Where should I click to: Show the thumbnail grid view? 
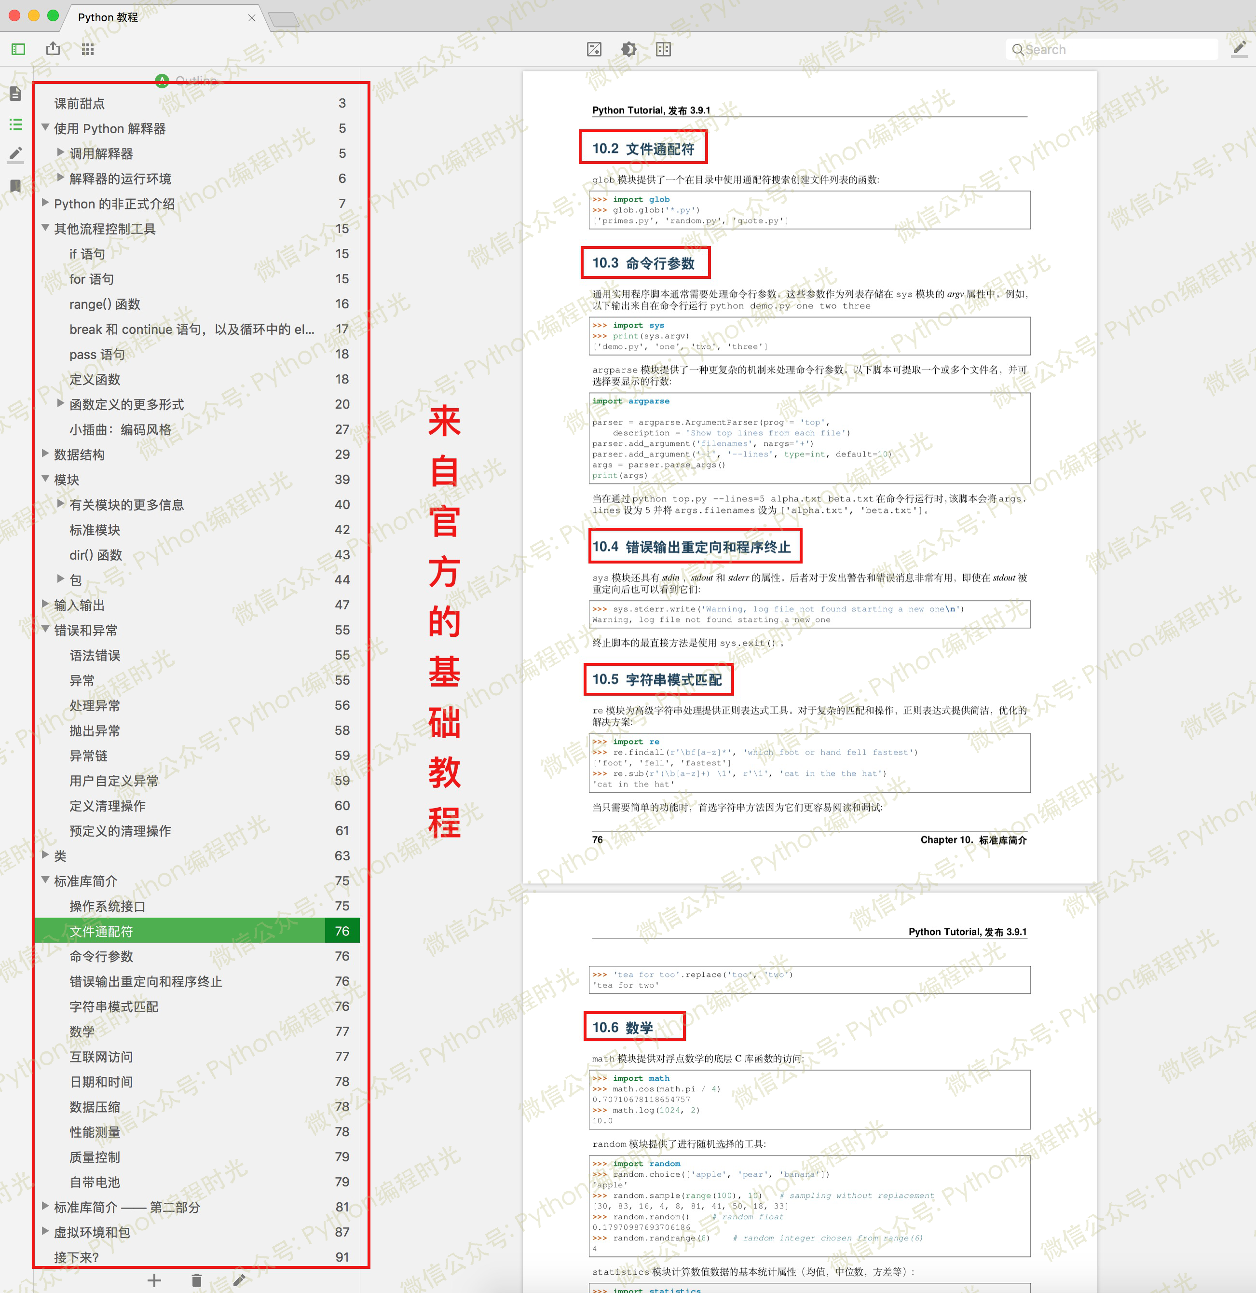88,50
